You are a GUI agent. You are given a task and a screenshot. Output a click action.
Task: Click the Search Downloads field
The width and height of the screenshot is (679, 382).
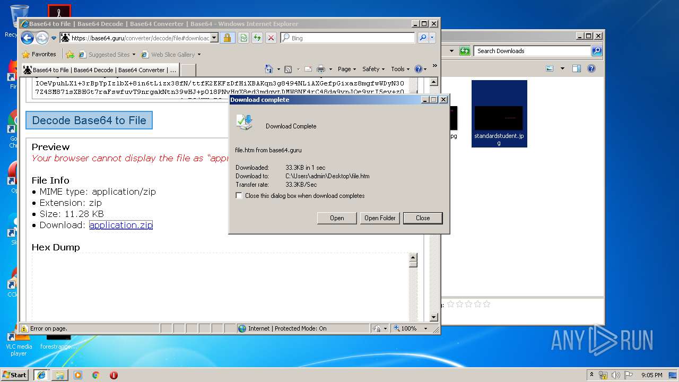(532, 51)
